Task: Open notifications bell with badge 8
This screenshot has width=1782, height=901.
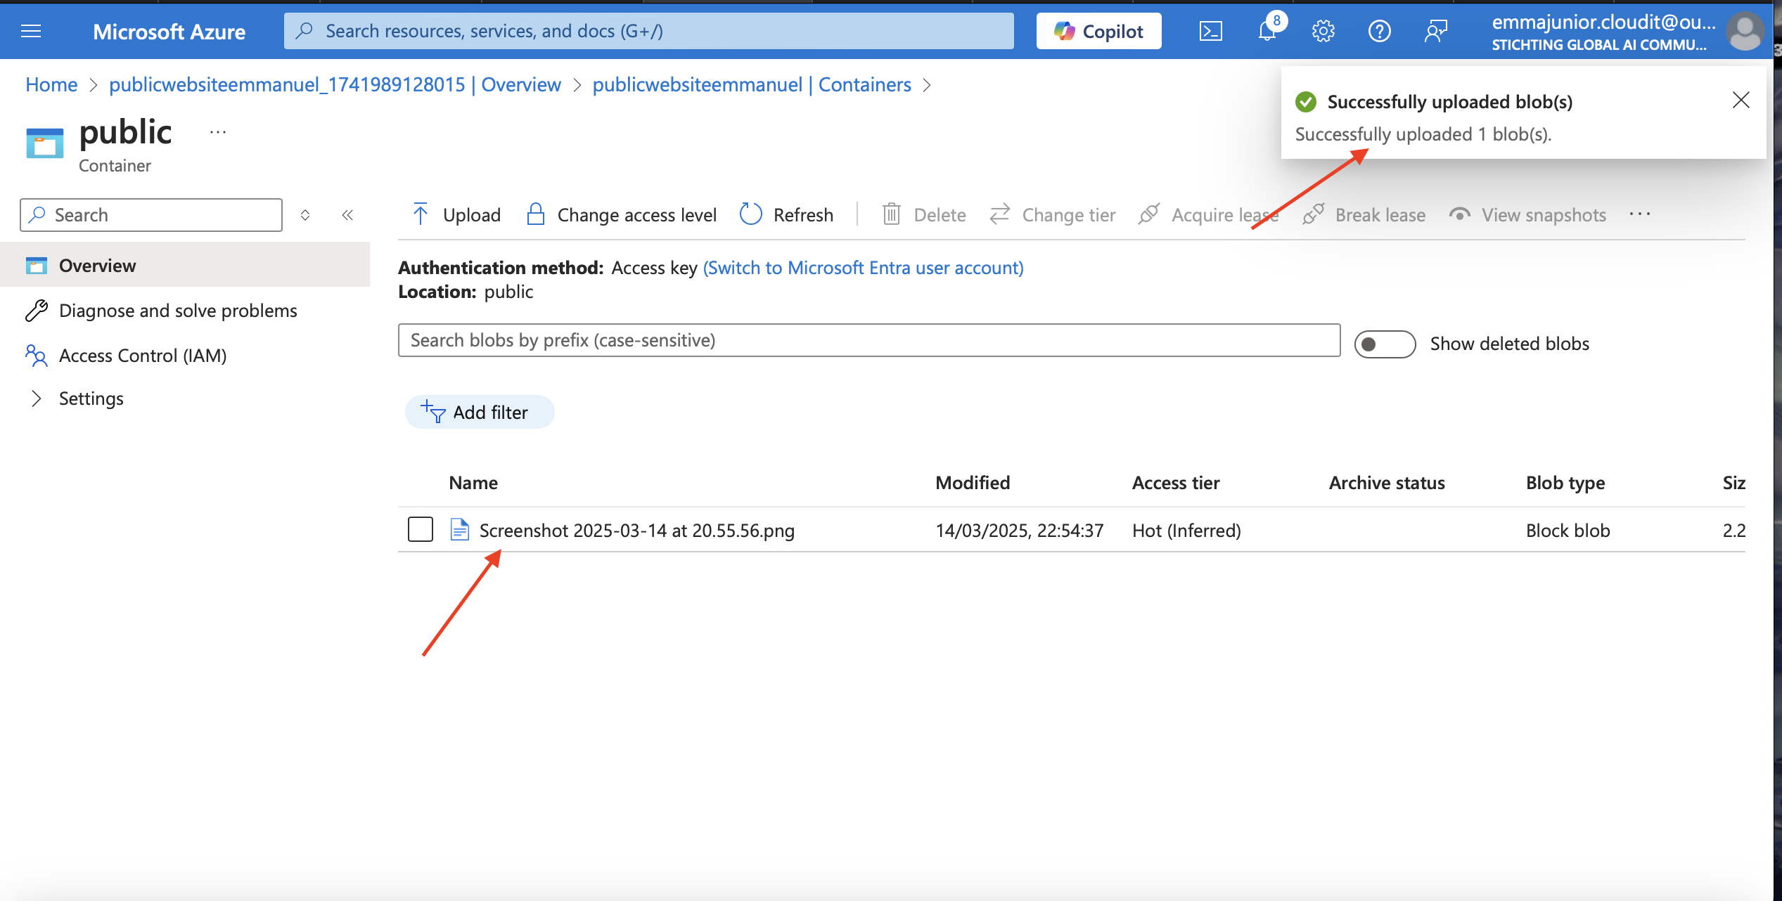Action: [1268, 31]
